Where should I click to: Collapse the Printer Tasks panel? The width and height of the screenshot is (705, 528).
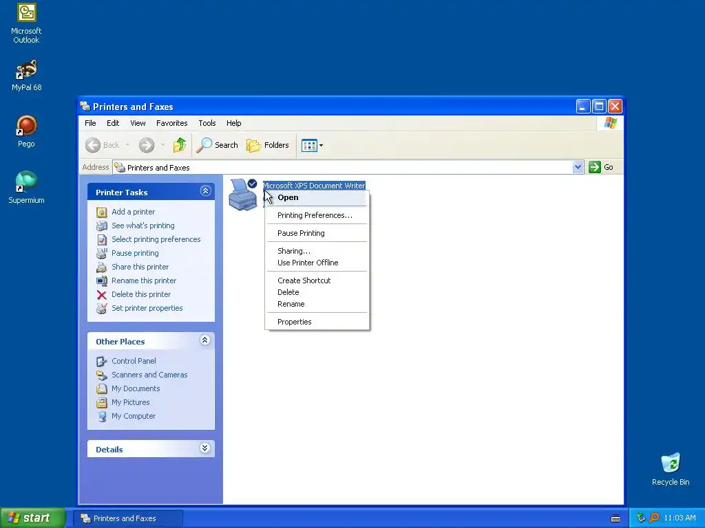[205, 191]
